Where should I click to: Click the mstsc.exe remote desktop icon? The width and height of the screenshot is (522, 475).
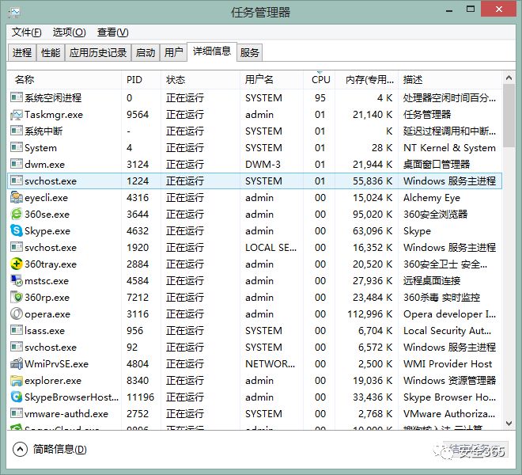coord(17,281)
